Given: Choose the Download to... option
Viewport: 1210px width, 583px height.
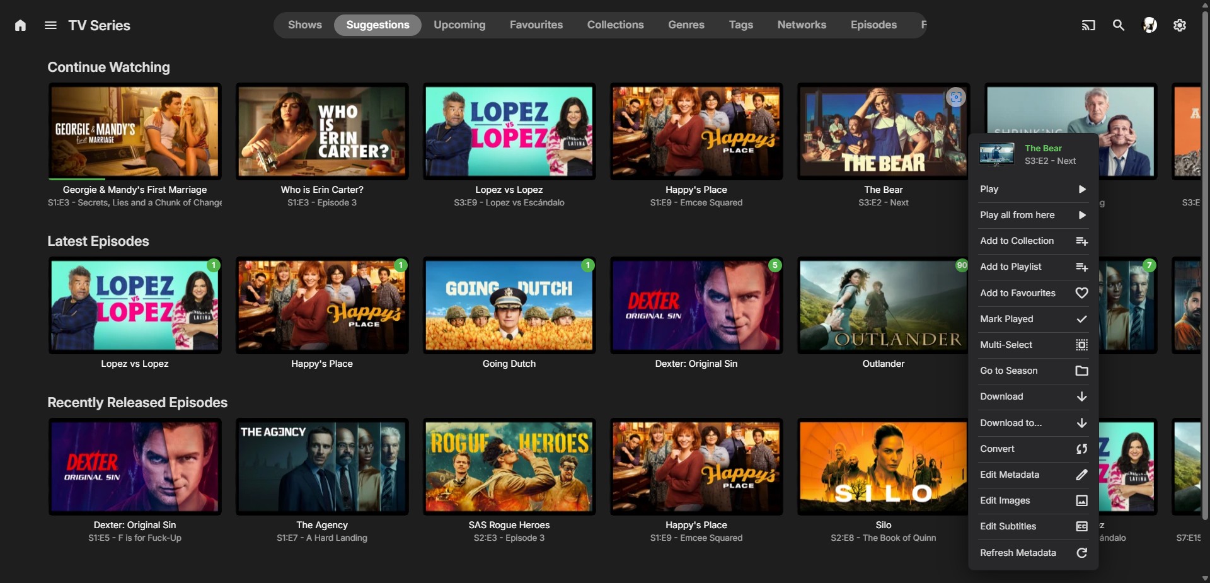Looking at the screenshot, I should tap(1034, 423).
